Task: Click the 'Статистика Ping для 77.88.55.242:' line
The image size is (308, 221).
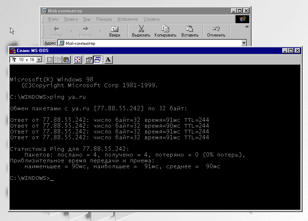Action: pos(70,149)
